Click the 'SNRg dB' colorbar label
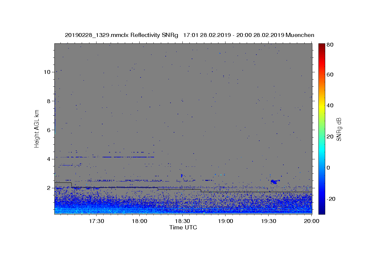This screenshot has width=386, height=257. pos(339,129)
